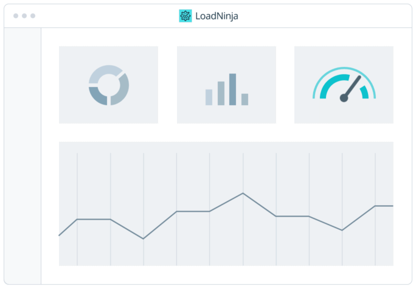Click the LoadNinja title text
Image resolution: width=416 pixels, height=289 pixels.
click(217, 16)
